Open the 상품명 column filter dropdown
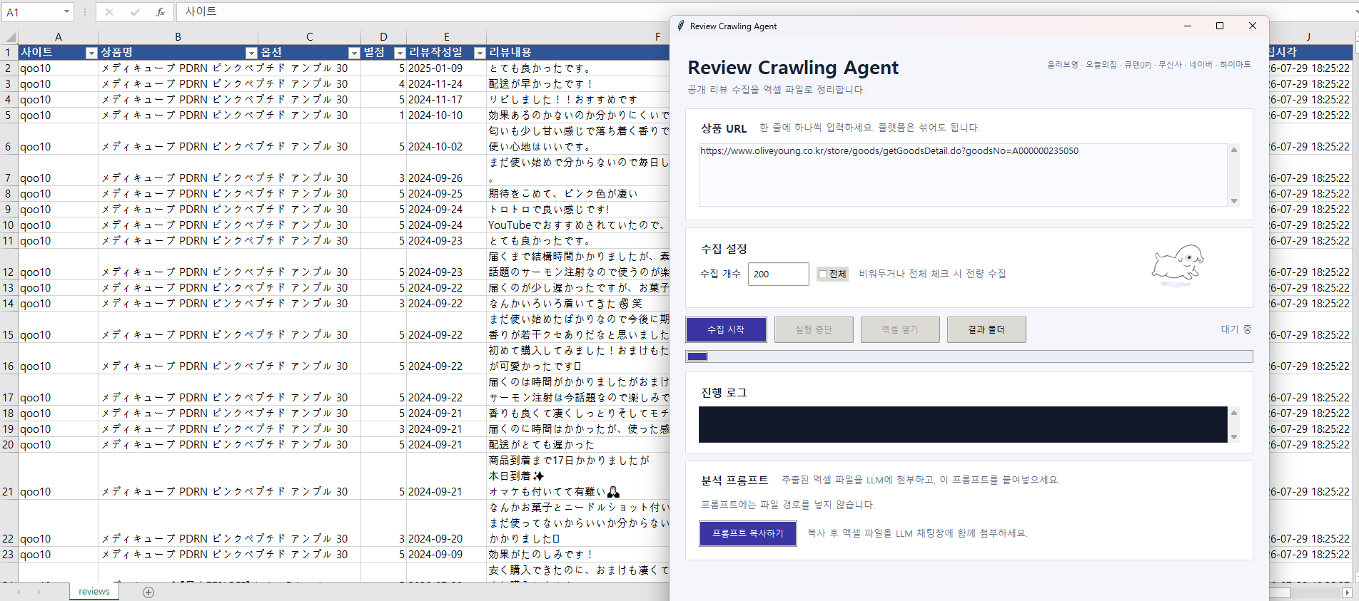The height and width of the screenshot is (601, 1359). point(251,53)
